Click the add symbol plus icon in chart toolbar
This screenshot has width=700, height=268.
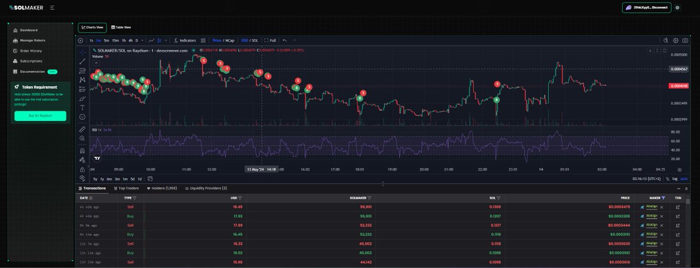pyautogui.click(x=80, y=41)
